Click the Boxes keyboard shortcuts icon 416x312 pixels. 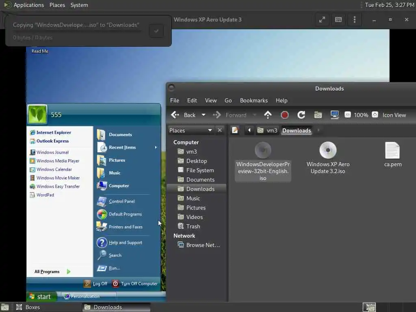[x=338, y=19]
